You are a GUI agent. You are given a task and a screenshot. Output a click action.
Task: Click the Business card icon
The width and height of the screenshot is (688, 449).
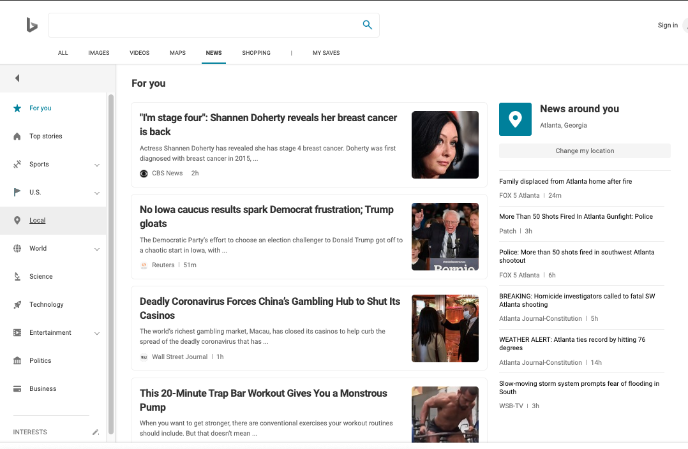tap(17, 389)
